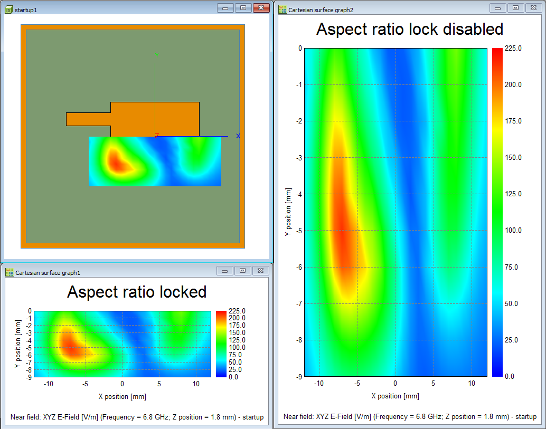546x429 pixels.
Task: Close the startup1 3D view window
Action: click(261, 8)
